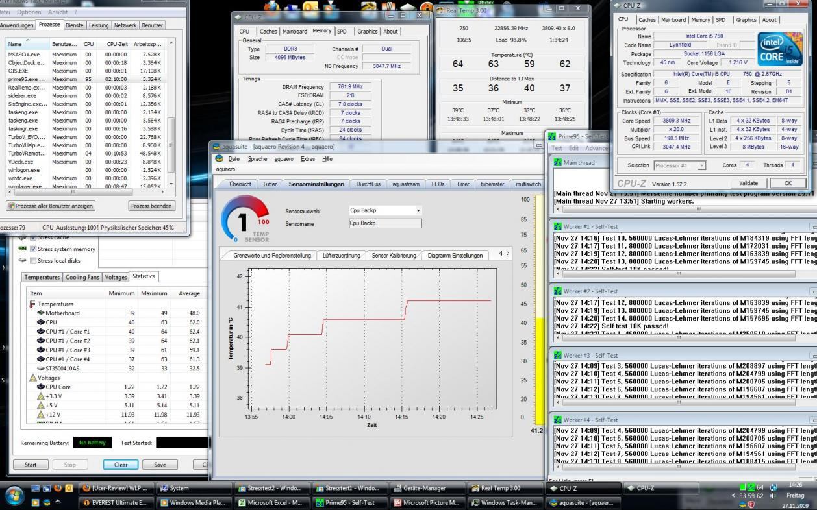Activate aquasuite taskbar button
The height and width of the screenshot is (510, 817).
583,502
